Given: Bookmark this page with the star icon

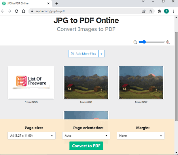Looking at the screenshot, I should 151,11.
